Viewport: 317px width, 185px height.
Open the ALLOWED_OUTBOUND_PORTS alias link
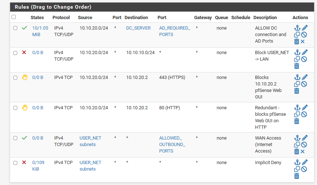pyautogui.click(x=172, y=144)
